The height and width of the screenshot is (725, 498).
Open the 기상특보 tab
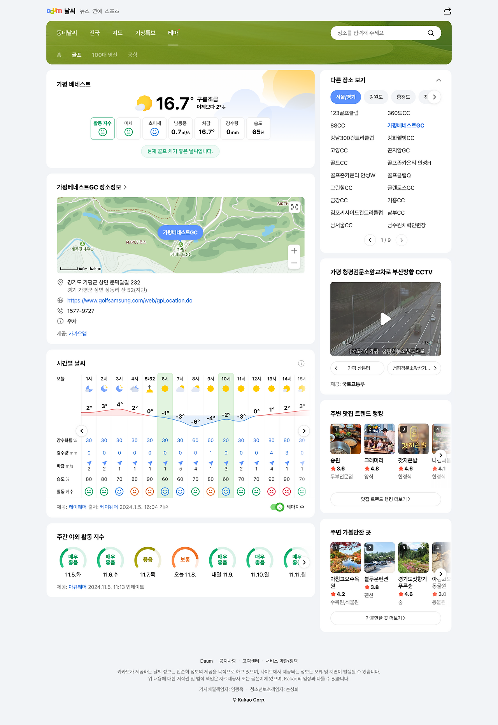[145, 33]
